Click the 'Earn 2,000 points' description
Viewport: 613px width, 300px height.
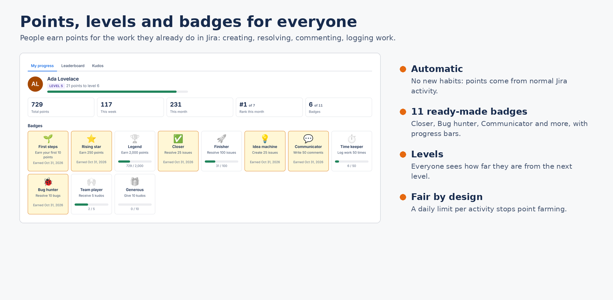(x=135, y=153)
